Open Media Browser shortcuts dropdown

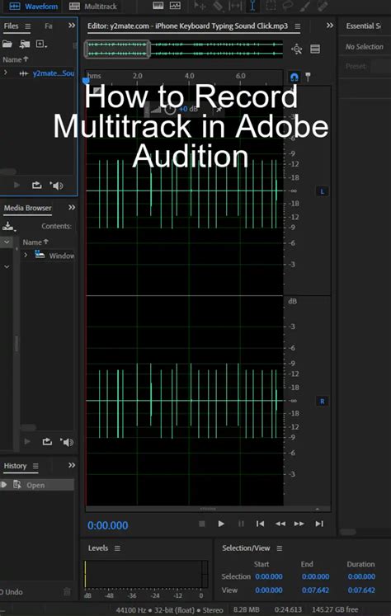[8, 226]
